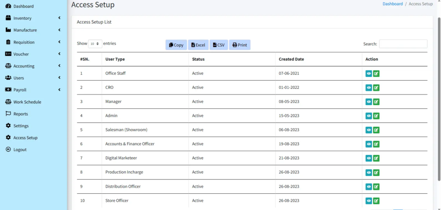
Task: Expand the Voucher menu chevron
Action: coord(59,54)
